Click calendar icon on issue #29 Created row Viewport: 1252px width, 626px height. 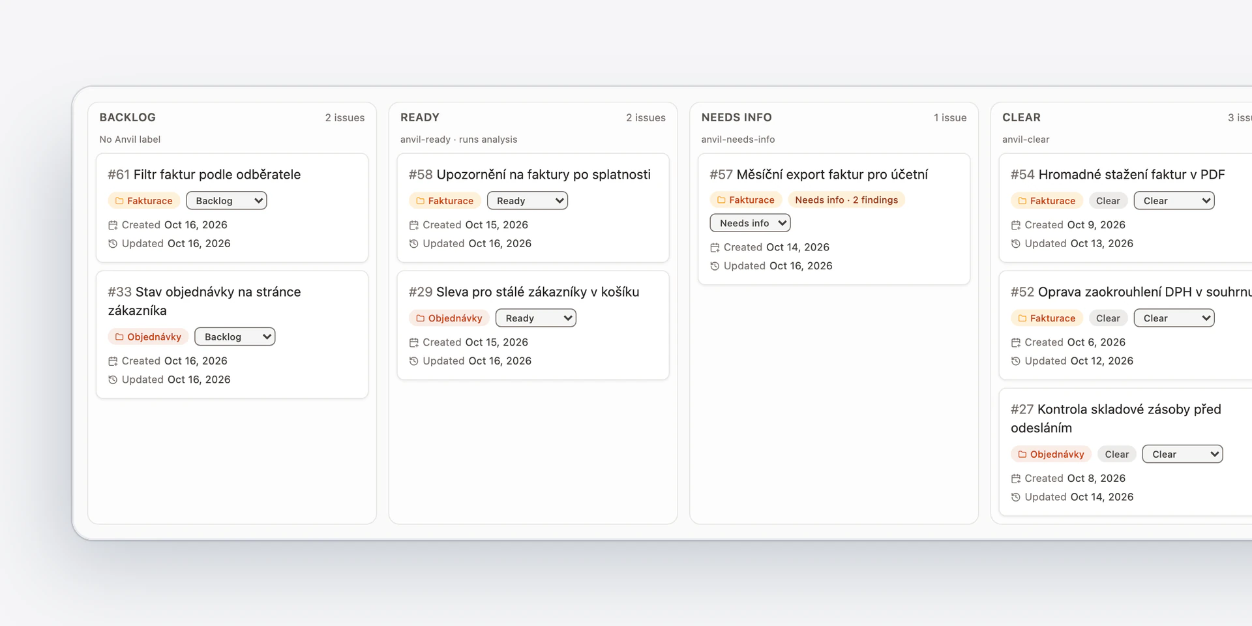[414, 342]
